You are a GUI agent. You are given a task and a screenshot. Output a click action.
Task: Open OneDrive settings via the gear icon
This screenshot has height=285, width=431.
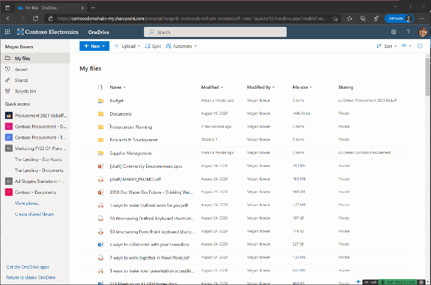(x=394, y=32)
